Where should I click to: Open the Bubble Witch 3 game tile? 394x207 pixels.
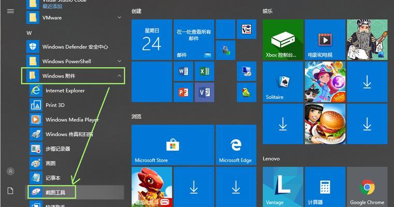pos(325,82)
